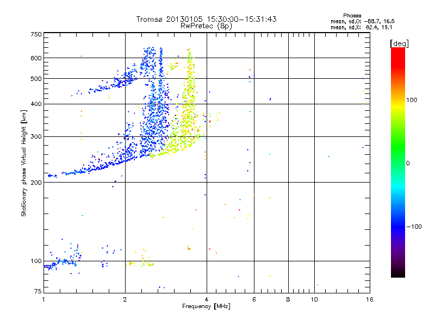
Task: Click the x-axis tick label '2'
Action: [x=125, y=299]
